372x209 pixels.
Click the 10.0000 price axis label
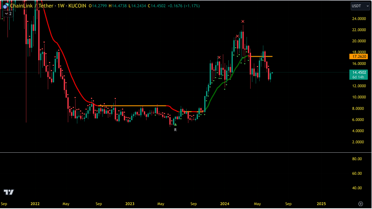pyautogui.click(x=359, y=97)
